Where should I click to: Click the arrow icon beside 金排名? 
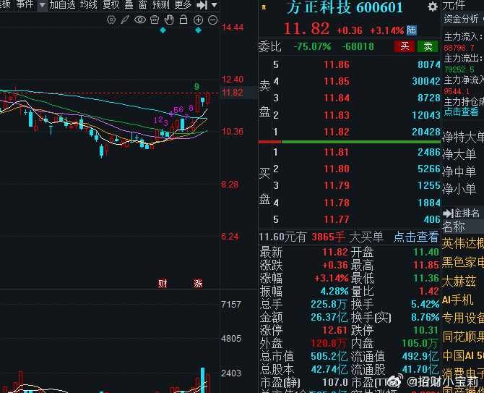tap(448, 213)
